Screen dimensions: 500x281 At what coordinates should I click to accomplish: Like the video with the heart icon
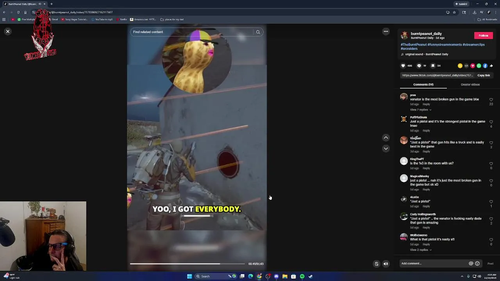403,66
